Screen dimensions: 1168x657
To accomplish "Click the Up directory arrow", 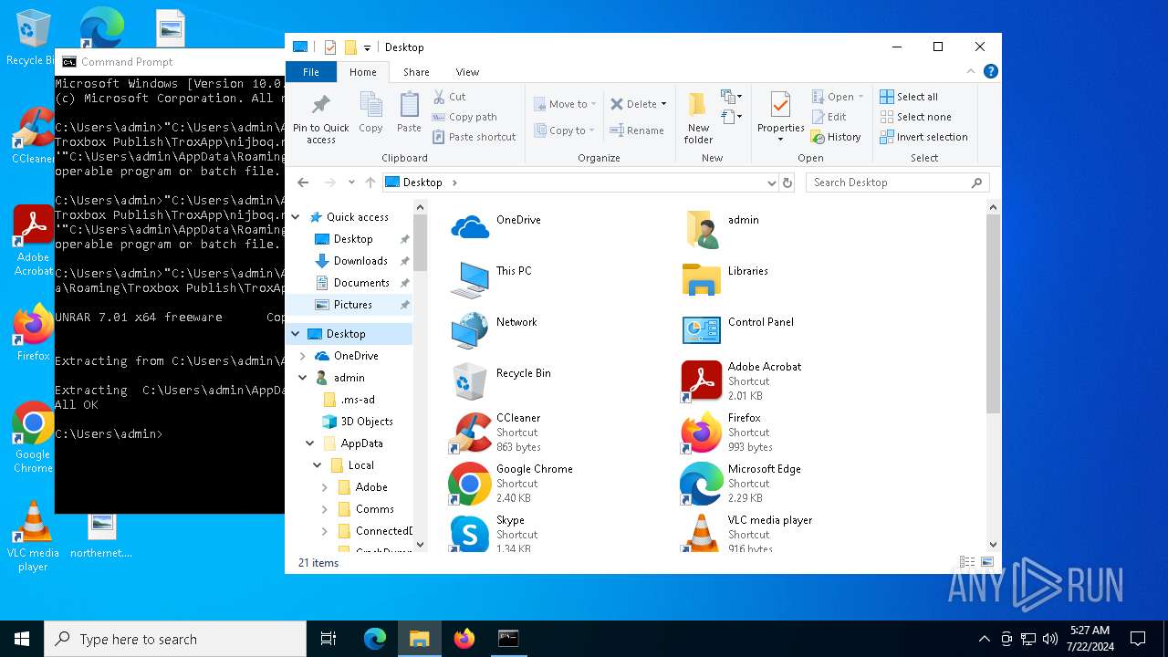I will (370, 182).
